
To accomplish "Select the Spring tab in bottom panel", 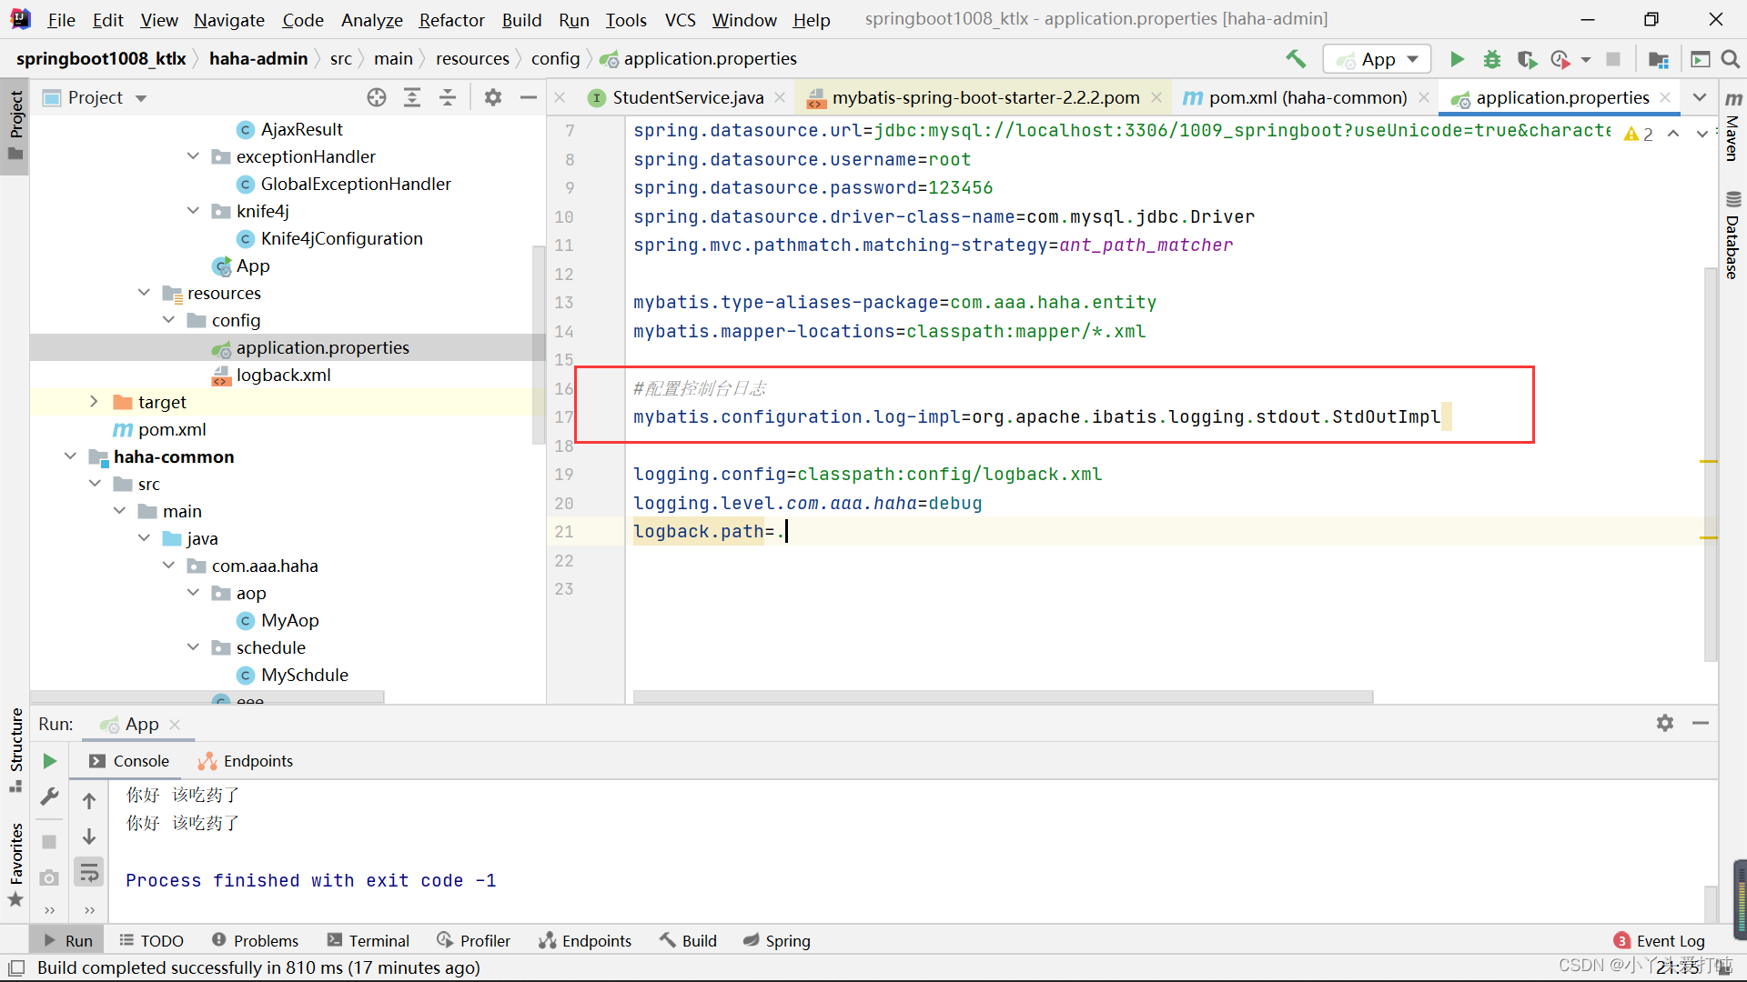I will tap(786, 940).
